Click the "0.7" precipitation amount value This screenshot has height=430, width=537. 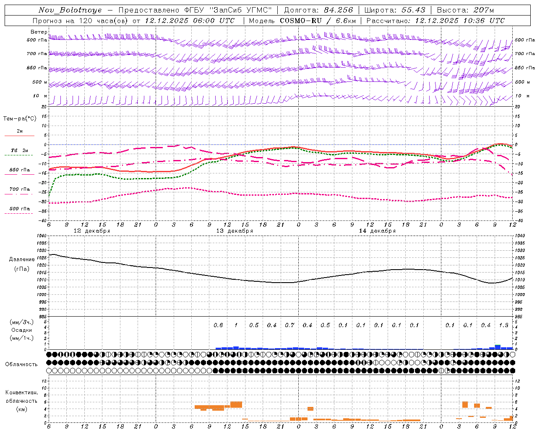coord(289,325)
